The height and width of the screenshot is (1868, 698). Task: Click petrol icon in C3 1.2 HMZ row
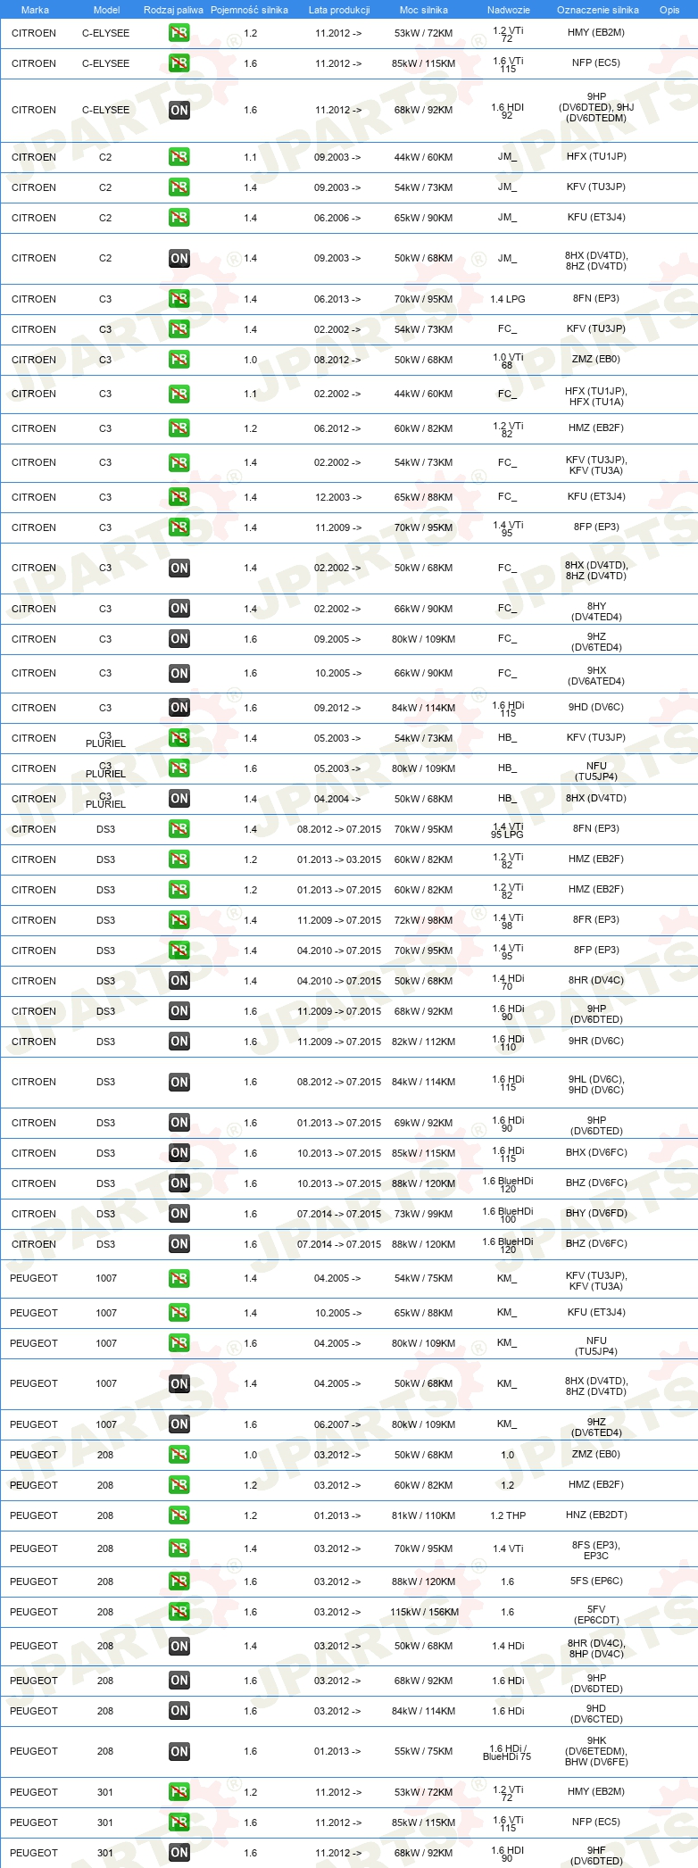click(x=179, y=428)
